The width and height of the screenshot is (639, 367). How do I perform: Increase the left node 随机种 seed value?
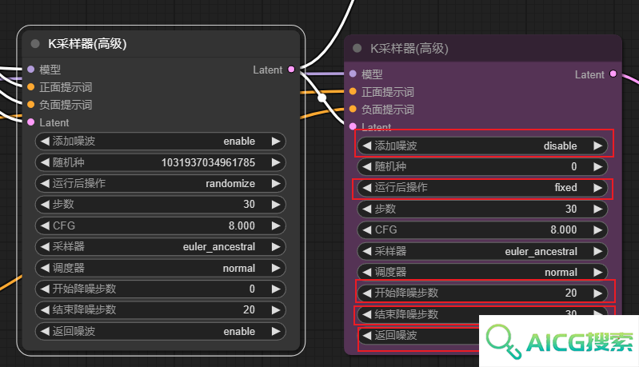pos(276,162)
